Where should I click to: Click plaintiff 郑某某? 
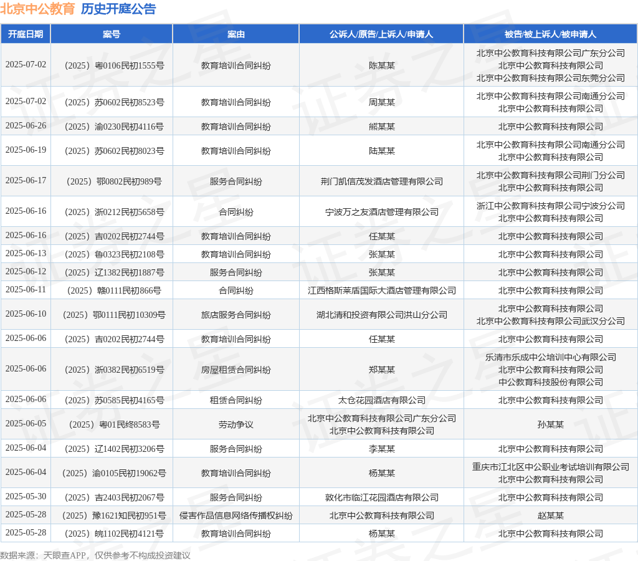click(x=382, y=370)
